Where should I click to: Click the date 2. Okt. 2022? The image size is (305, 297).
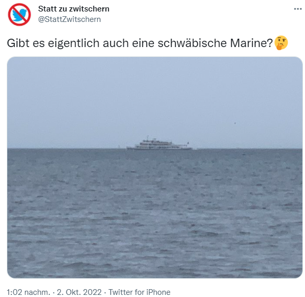[x=79, y=292]
